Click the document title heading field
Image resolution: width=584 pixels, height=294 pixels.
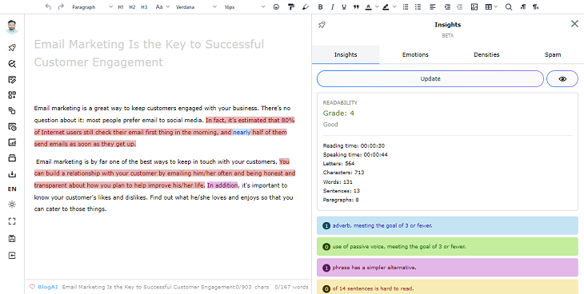[x=149, y=53]
